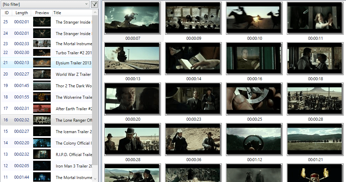The image size is (346, 182).
Task: Select The Stranger Inside title in row 24
Action: (74, 33)
